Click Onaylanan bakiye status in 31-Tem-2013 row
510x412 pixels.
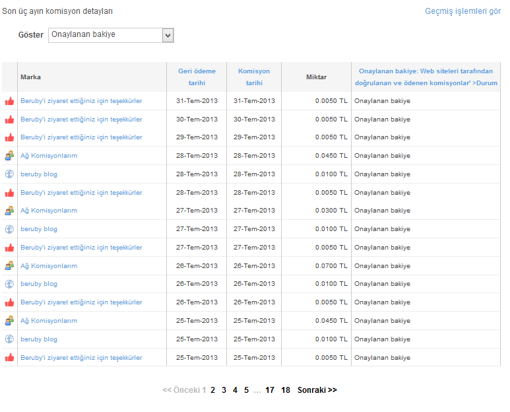click(382, 101)
